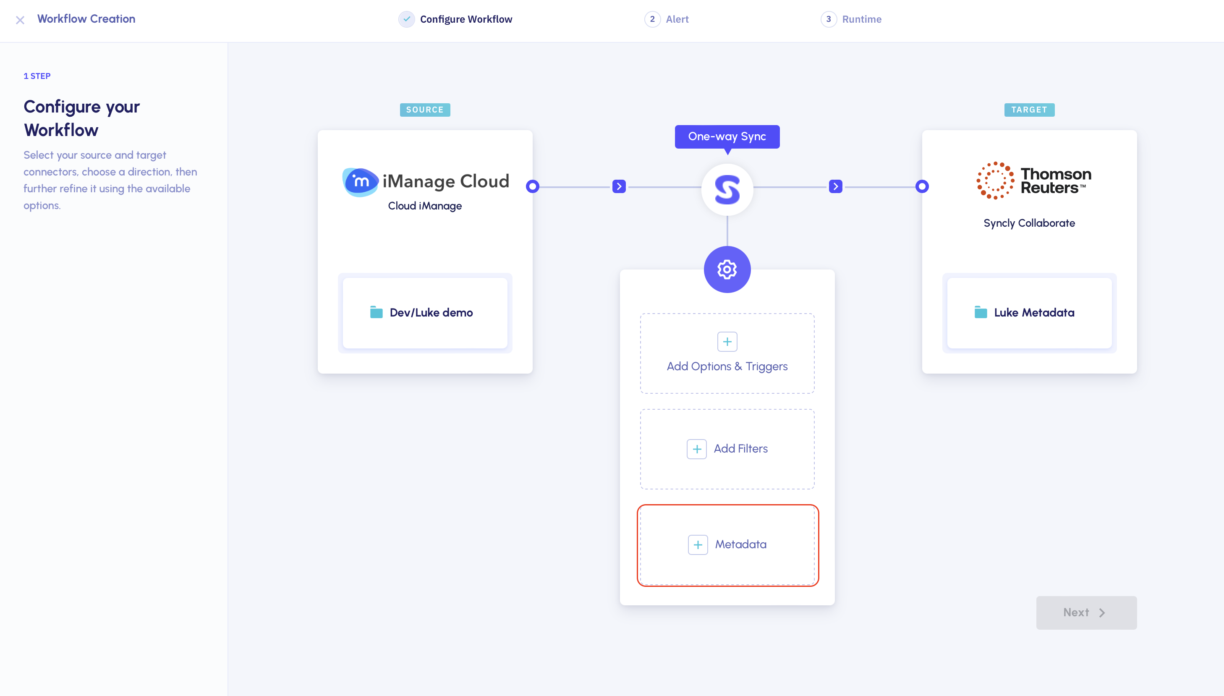Toggle the connection endpoint circle near iManage Cloud
This screenshot has width=1224, height=696.
[x=532, y=186]
